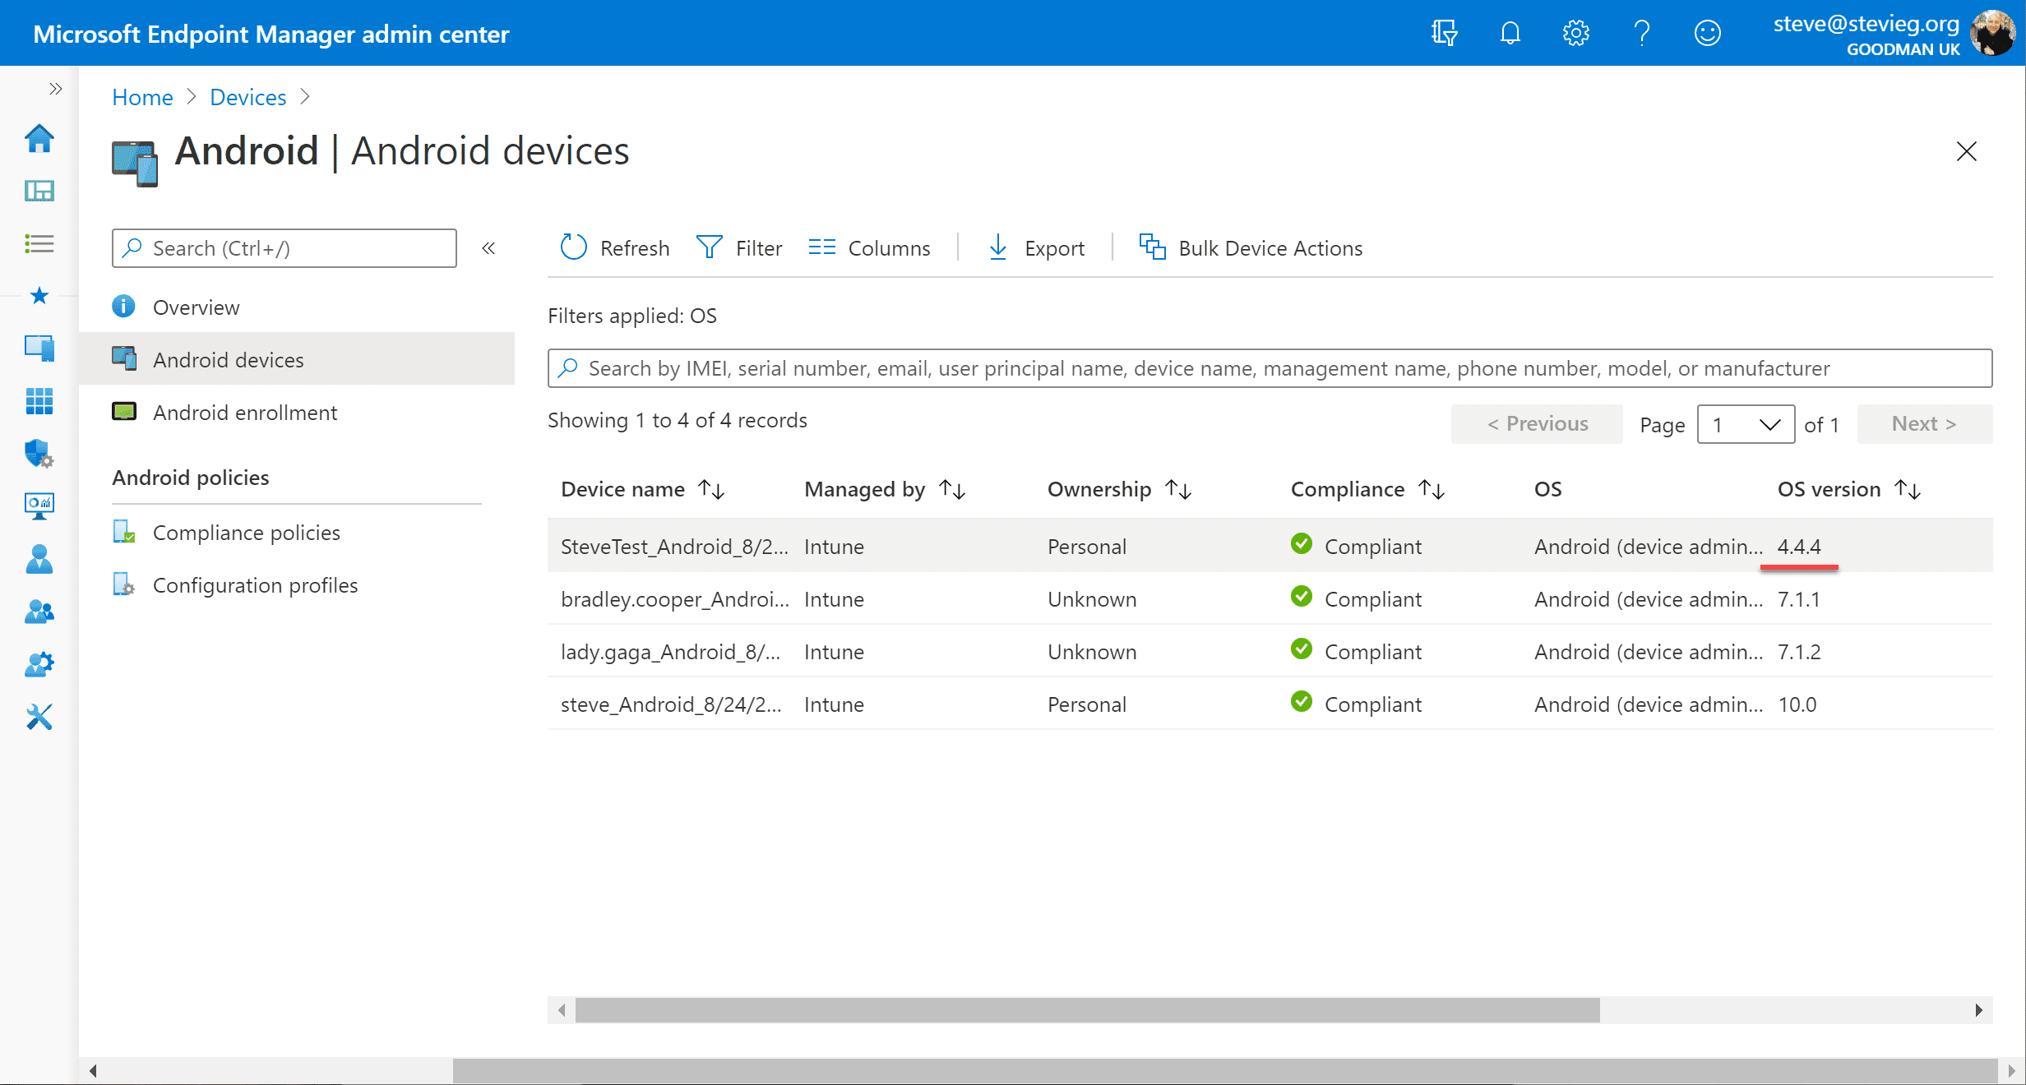This screenshot has width=2026, height=1085.
Task: Open the Reports monitor icon in sidebar
Action: point(39,506)
